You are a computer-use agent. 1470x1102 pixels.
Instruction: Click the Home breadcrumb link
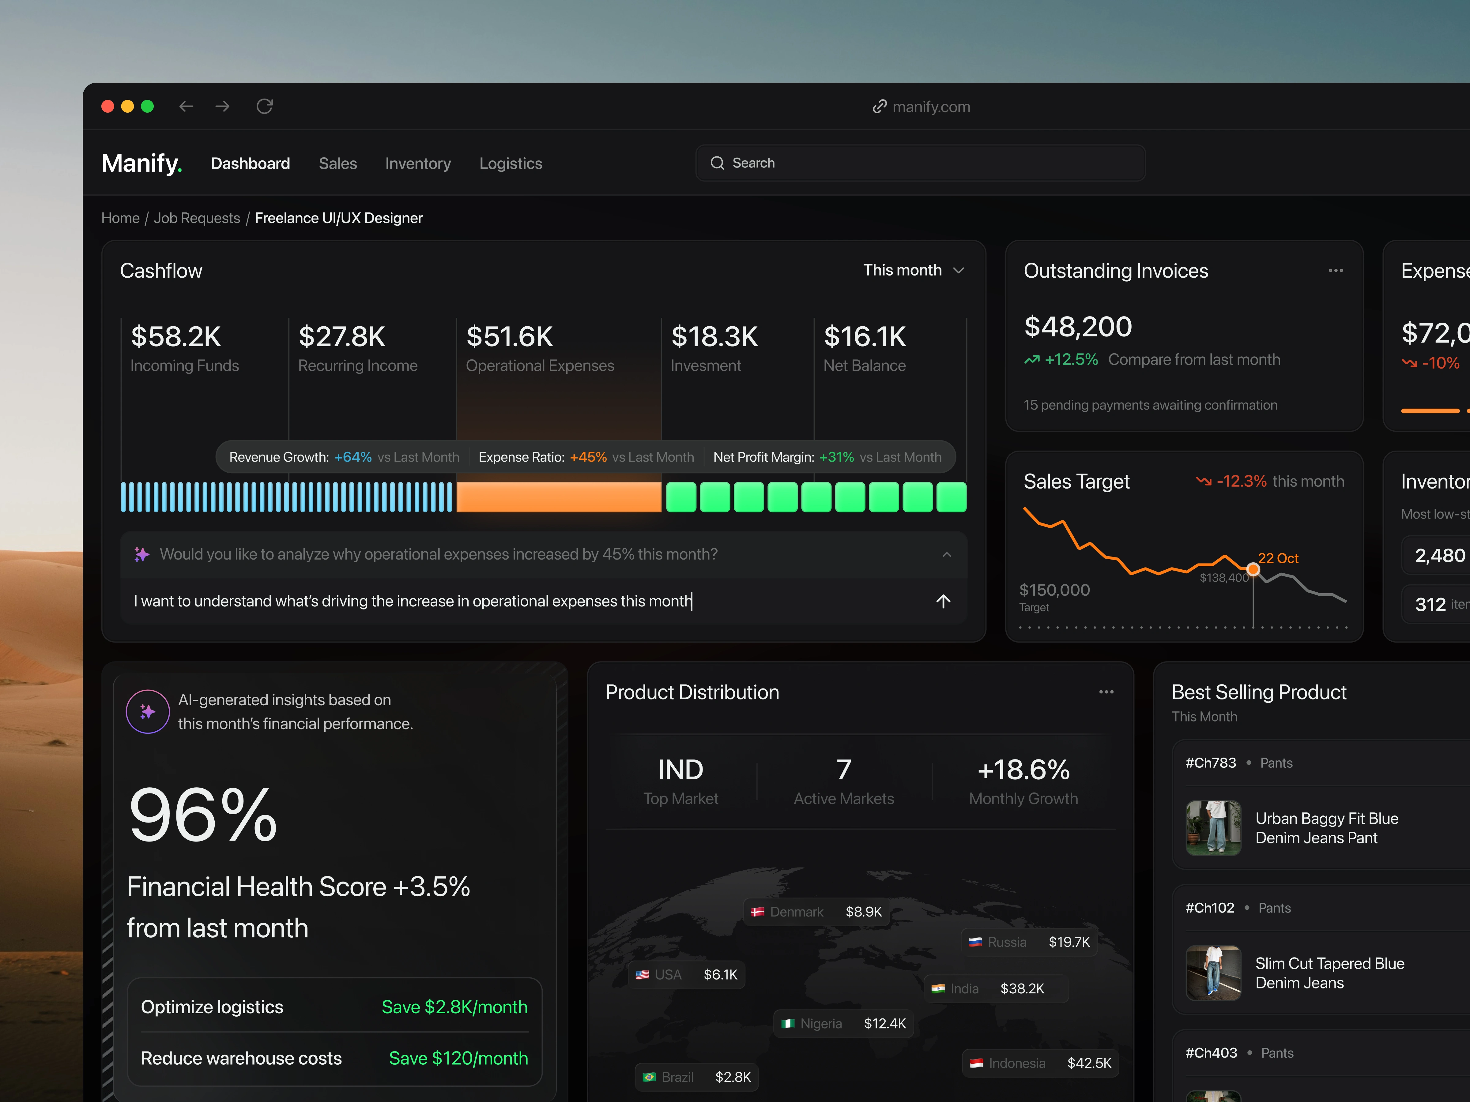click(x=120, y=218)
